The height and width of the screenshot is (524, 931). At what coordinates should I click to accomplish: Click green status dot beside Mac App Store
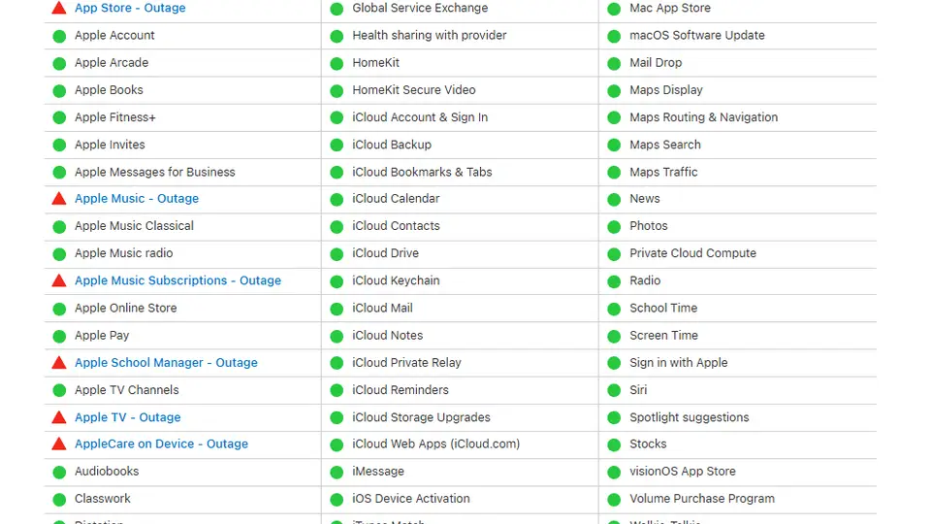[x=614, y=9]
